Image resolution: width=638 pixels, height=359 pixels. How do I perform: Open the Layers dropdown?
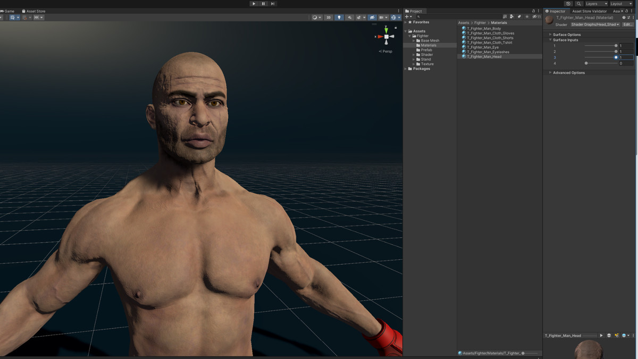pyautogui.click(x=596, y=4)
